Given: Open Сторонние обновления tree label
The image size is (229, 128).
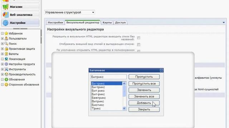Looking at the screenshot, I should click(24, 85).
